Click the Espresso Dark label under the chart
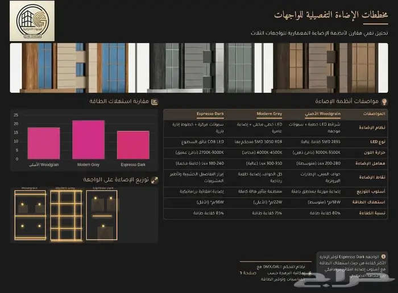This screenshot has height=293, width=398. pyautogui.click(x=133, y=165)
